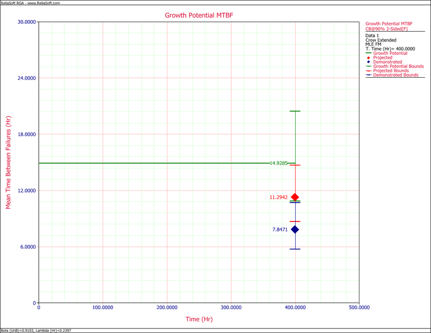Select the Demonstrated Bounds legend entry
This screenshot has height=333, width=431.
(396, 75)
